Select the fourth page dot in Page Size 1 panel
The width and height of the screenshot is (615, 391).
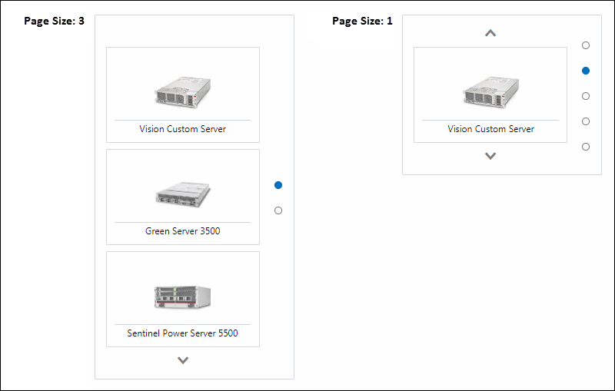point(586,121)
